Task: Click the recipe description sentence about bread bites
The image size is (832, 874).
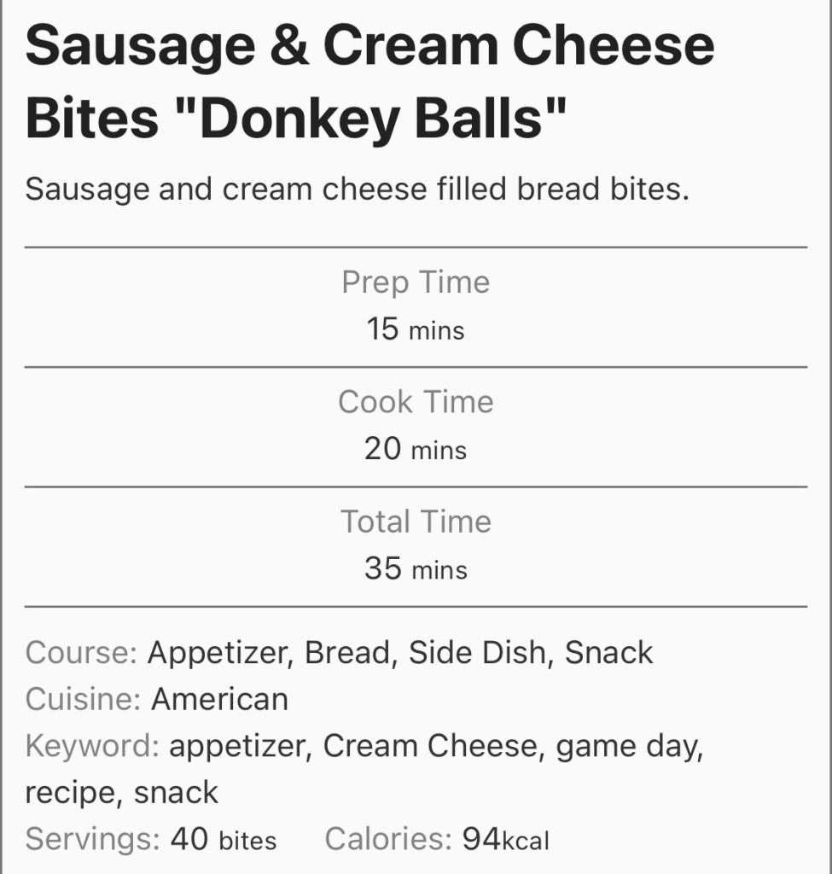Action: pos(357,189)
